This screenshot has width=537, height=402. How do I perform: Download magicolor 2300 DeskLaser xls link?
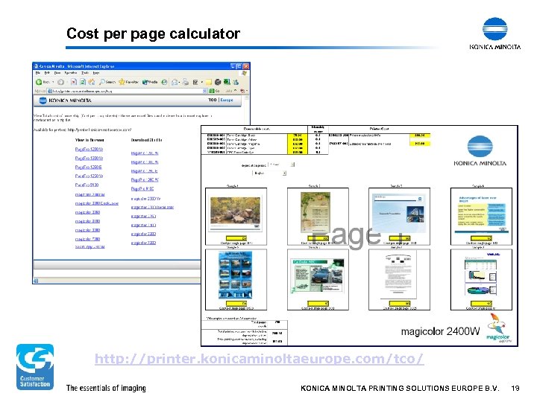pos(152,207)
